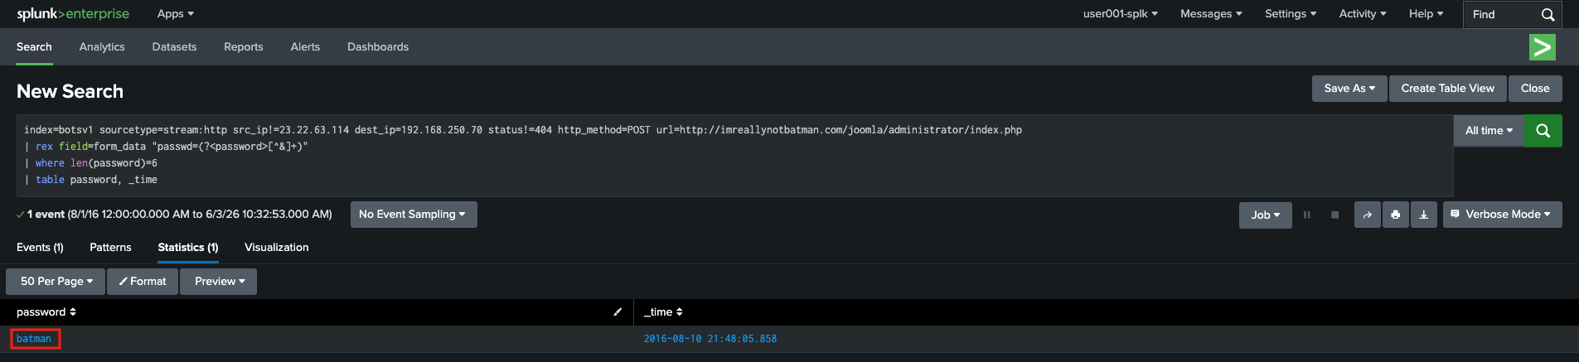Viewport: 1579px width, 362px height.
Task: Switch to Events (1) tab
Action: [40, 248]
